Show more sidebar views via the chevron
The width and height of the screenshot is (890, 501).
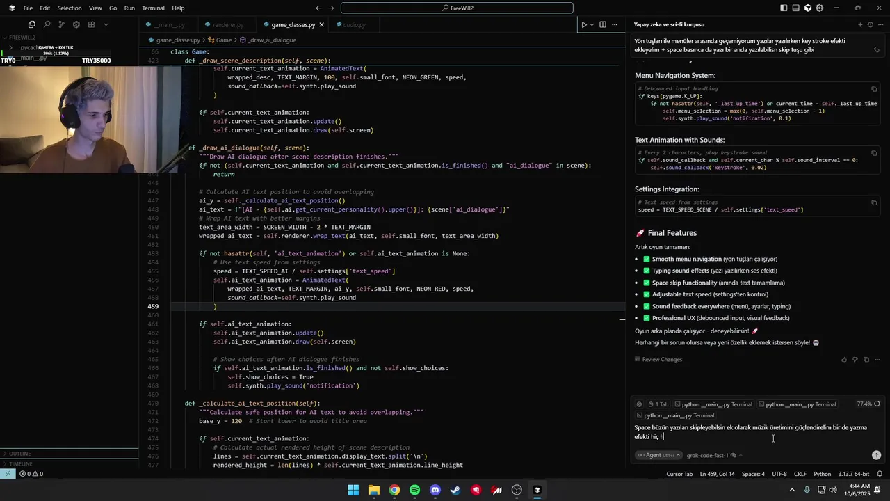click(106, 24)
